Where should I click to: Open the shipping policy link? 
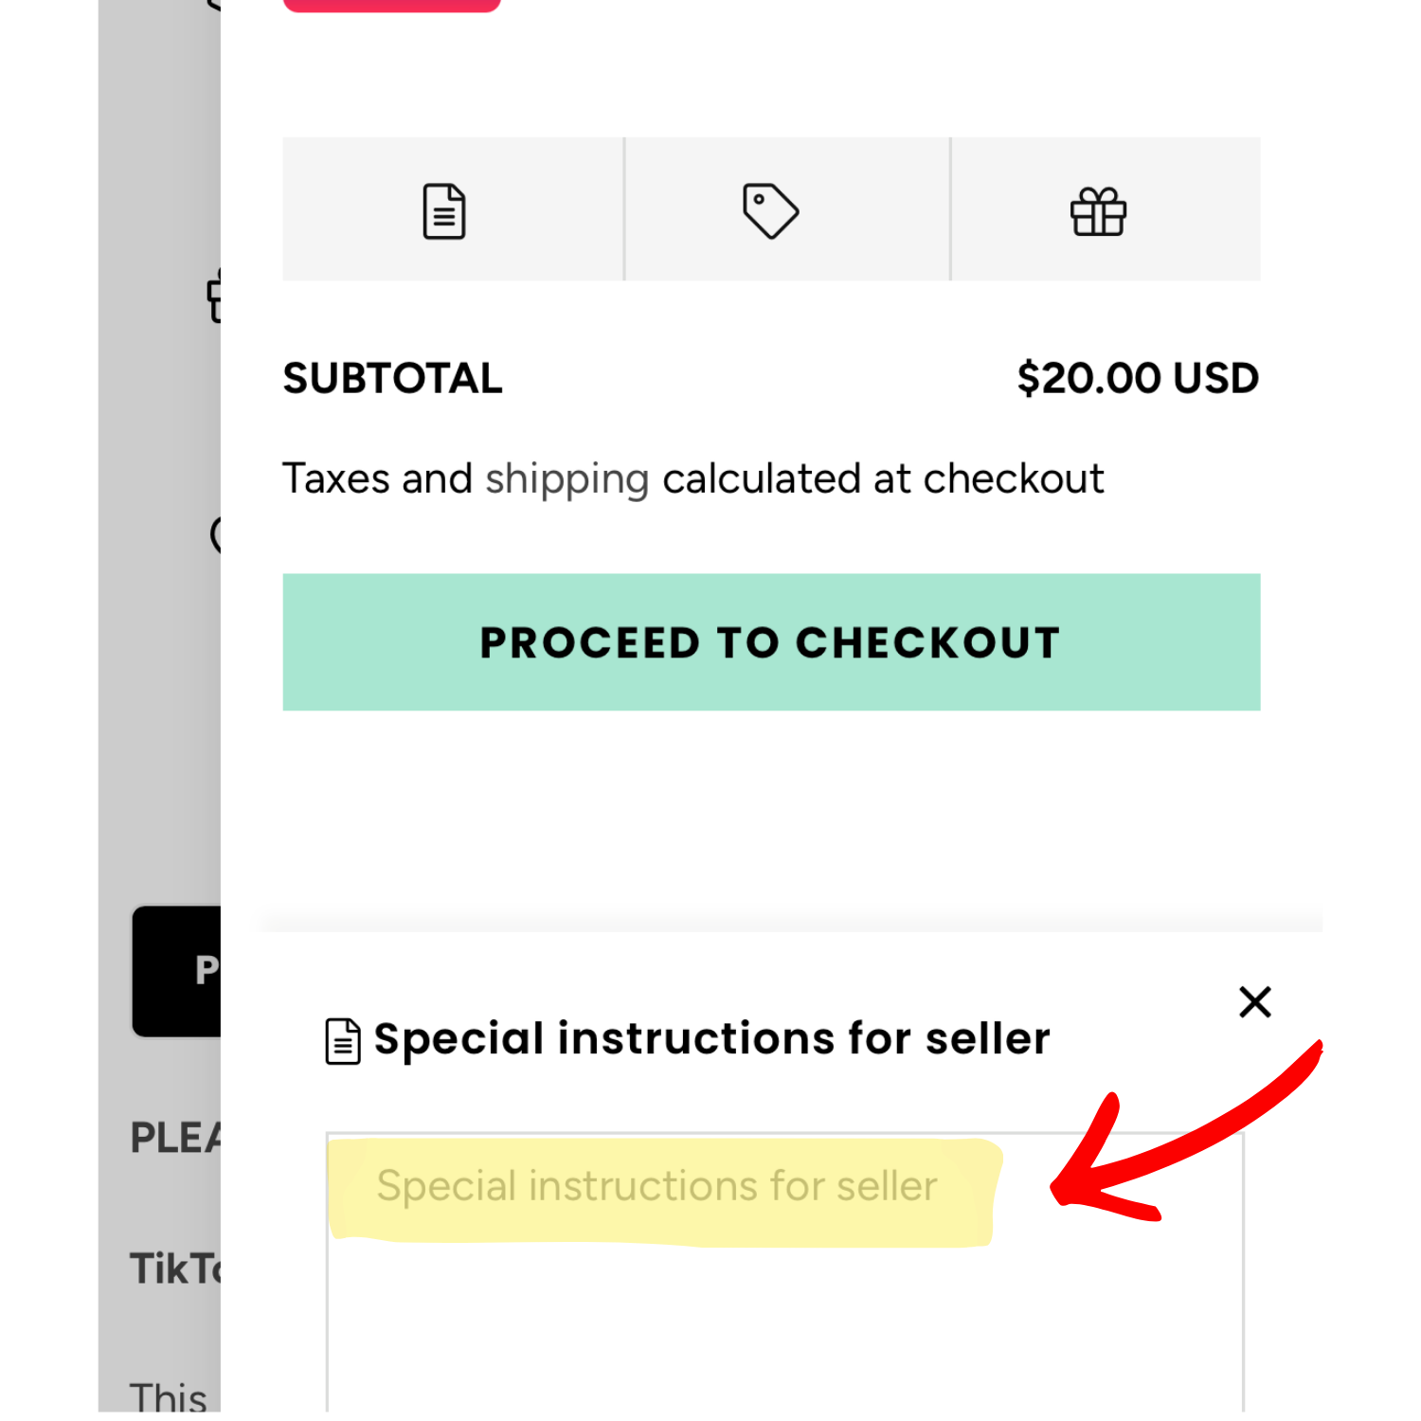(x=567, y=479)
